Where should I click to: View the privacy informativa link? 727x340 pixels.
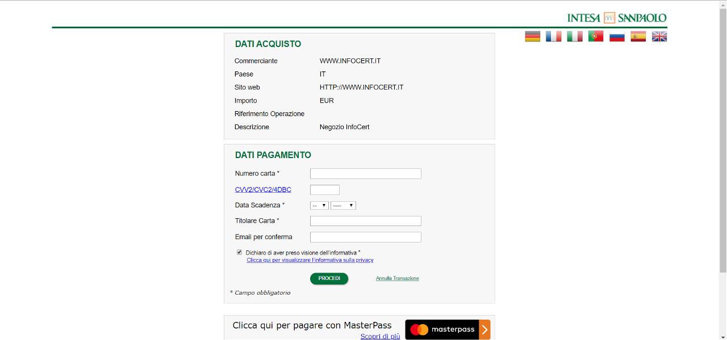310,260
